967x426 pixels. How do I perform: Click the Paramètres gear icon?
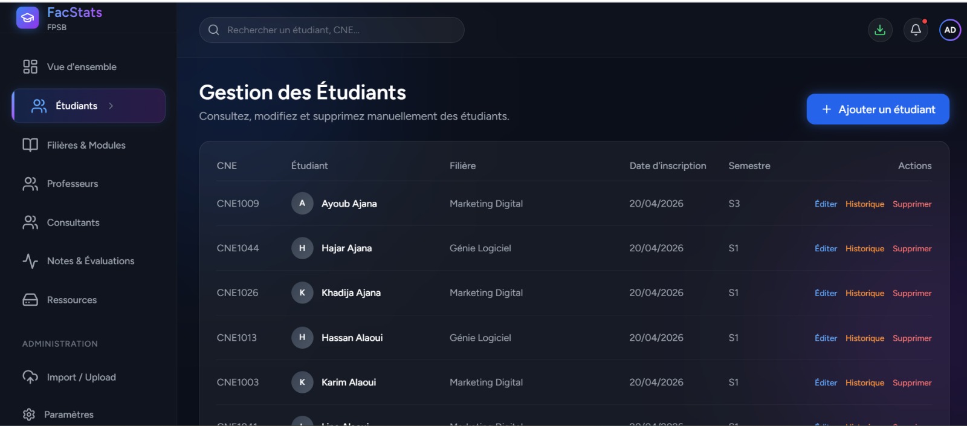point(28,415)
